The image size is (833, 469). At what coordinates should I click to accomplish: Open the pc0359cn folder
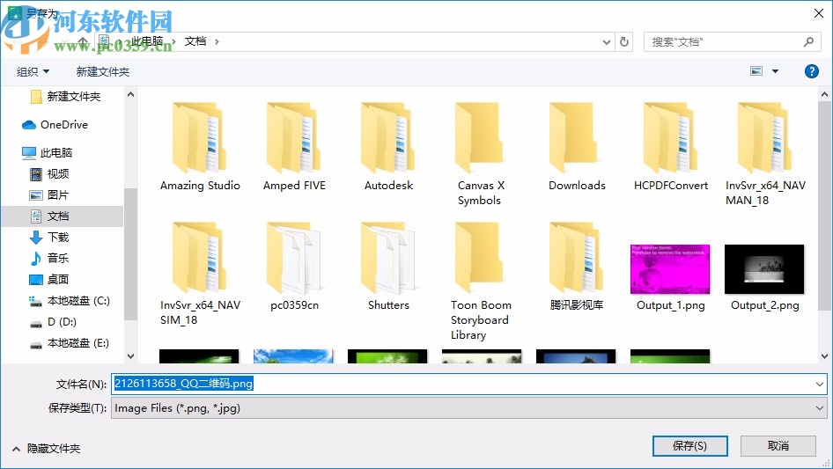click(x=294, y=266)
